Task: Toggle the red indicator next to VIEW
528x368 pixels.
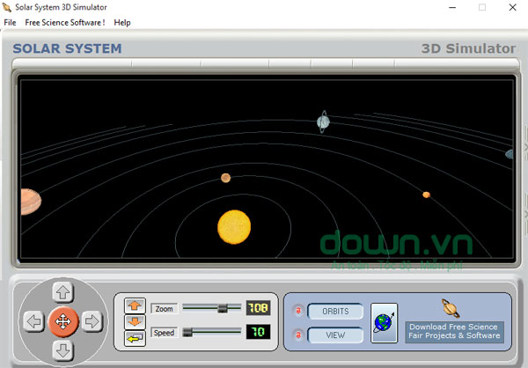Action: pos(298,335)
